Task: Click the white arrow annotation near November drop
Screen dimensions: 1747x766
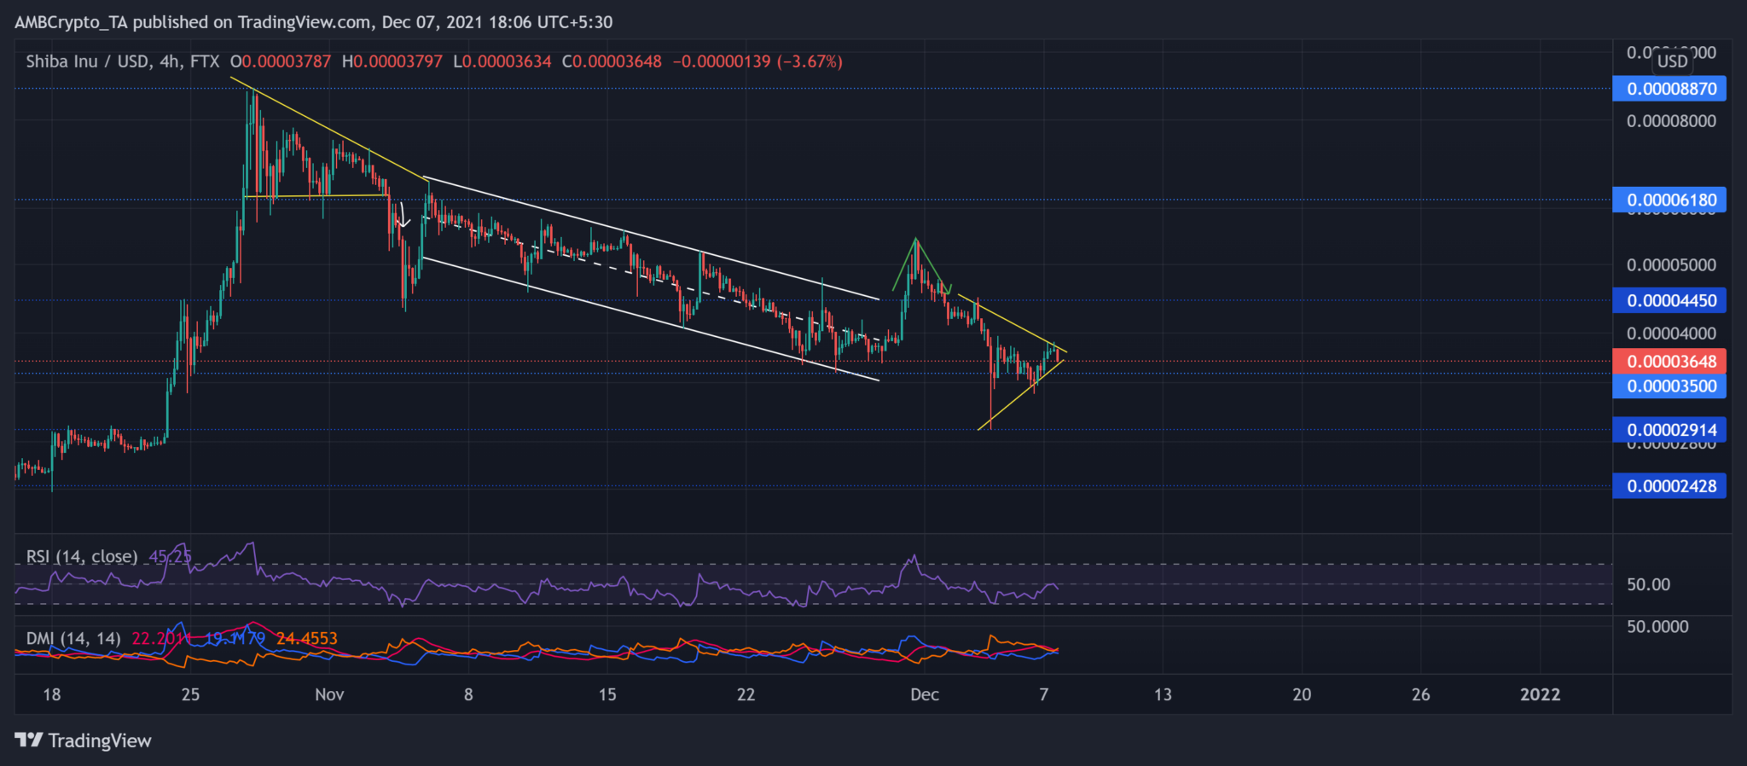Action: [x=403, y=215]
